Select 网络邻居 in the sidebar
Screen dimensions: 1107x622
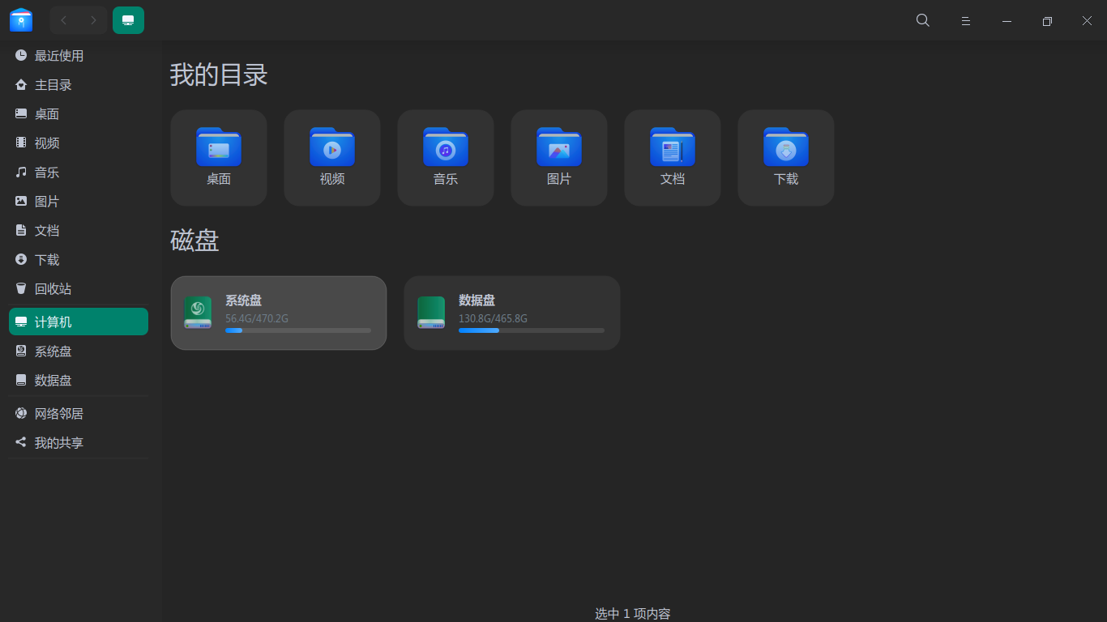click(58, 414)
